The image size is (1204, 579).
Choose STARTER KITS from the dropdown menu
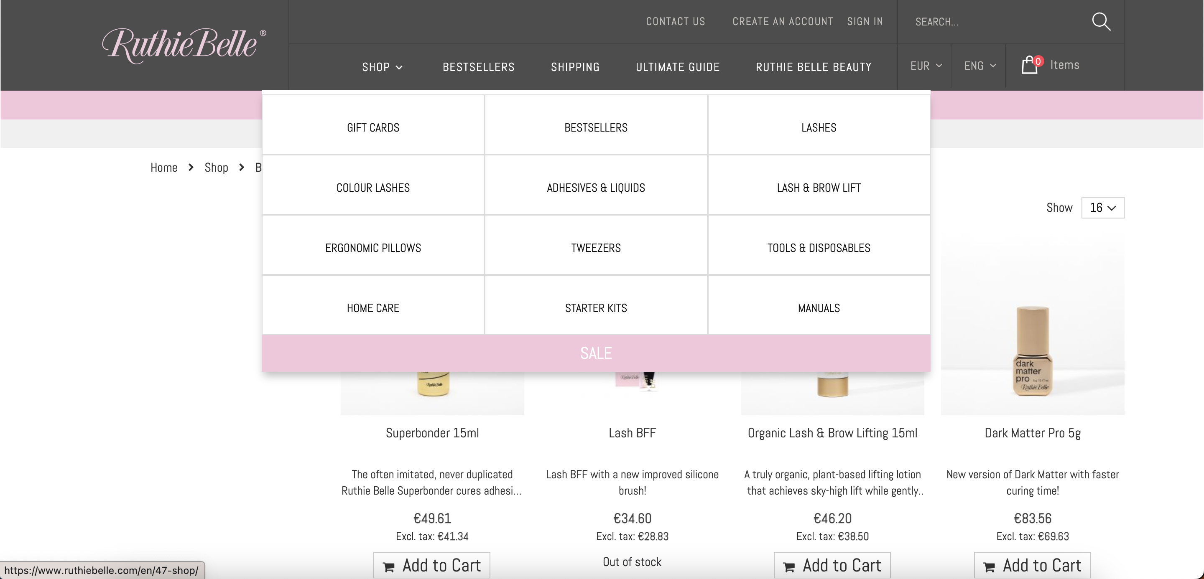595,308
